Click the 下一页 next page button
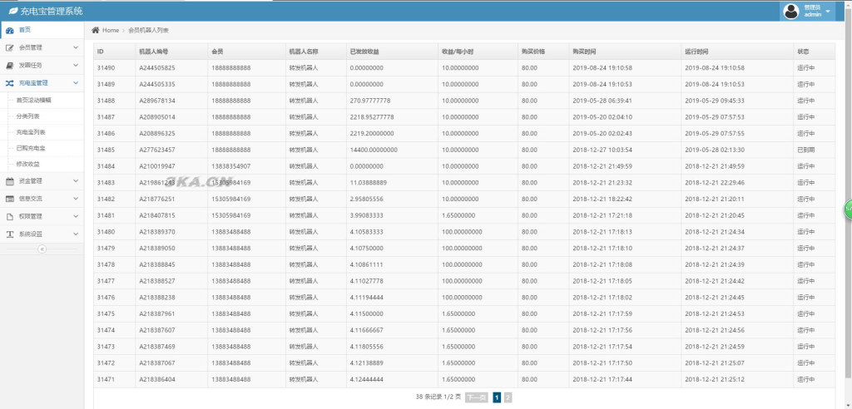Image resolution: width=852 pixels, height=409 pixels. pyautogui.click(x=476, y=397)
